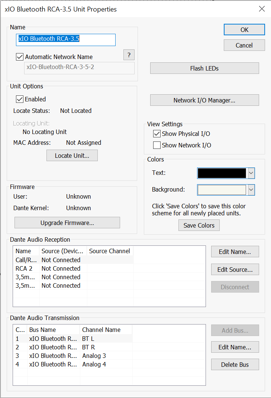Click the OK button
This screenshot has height=398, width=271.
(x=244, y=30)
